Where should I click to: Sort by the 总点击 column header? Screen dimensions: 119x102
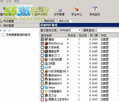coord(83,35)
